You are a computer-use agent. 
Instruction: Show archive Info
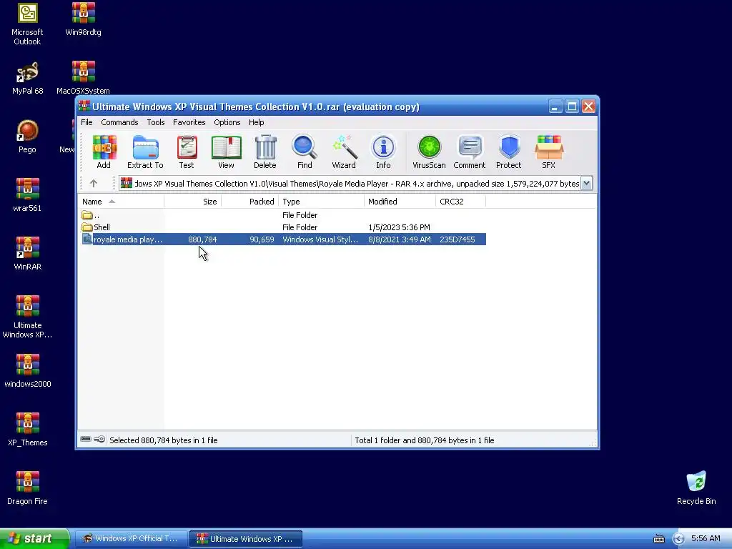coord(383,152)
